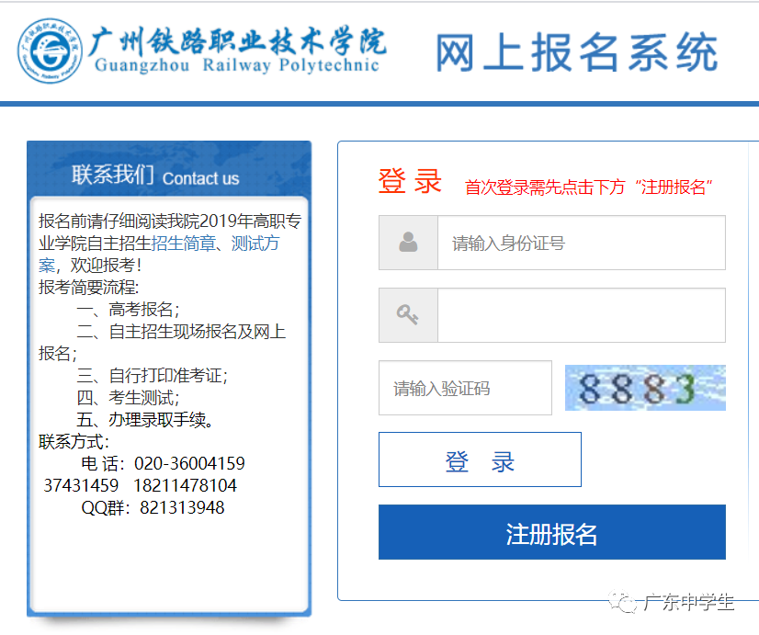The width and height of the screenshot is (759, 635).
Task: Click the QQ群 number 821313948
Action: click(x=182, y=507)
